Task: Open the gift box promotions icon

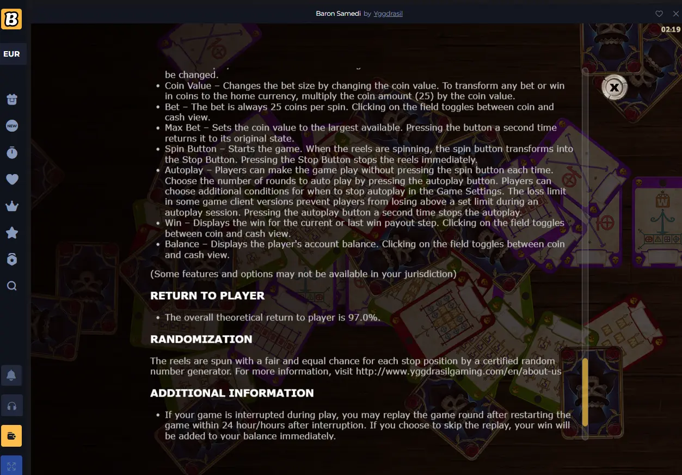Action: click(x=12, y=100)
